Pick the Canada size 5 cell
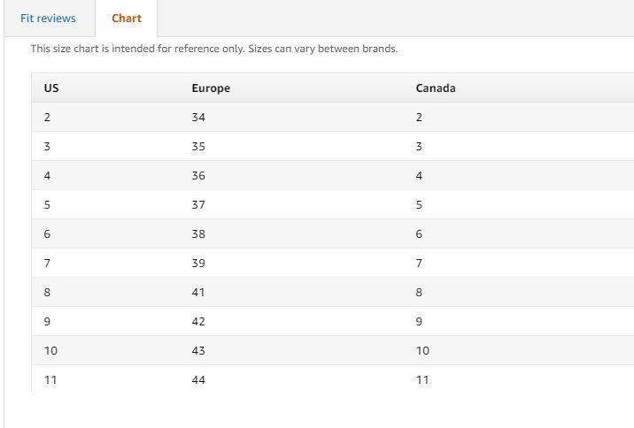This screenshot has height=428, width=634. point(419,205)
